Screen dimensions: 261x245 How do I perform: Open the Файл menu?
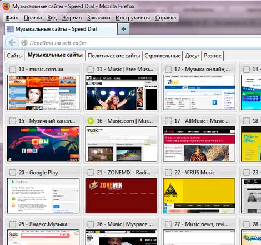point(12,18)
